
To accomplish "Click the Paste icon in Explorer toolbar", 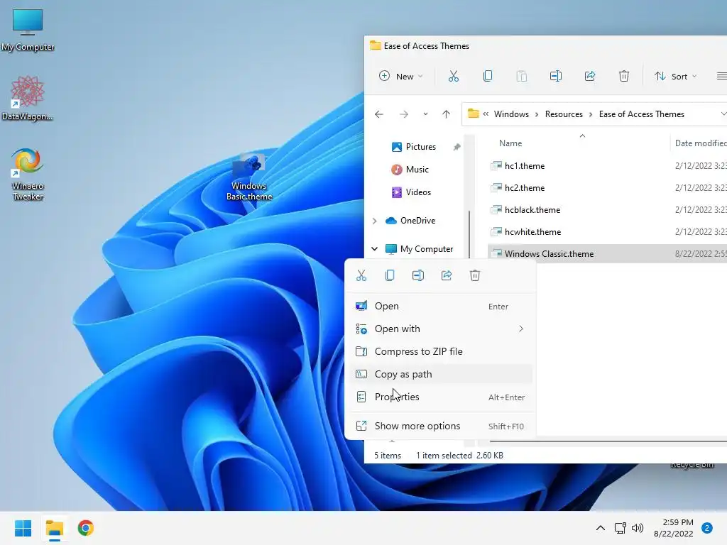I will tap(522, 76).
